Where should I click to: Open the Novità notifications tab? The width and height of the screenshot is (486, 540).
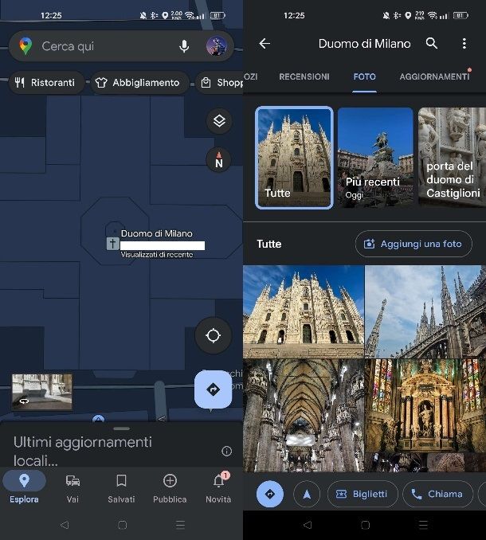pyautogui.click(x=218, y=489)
